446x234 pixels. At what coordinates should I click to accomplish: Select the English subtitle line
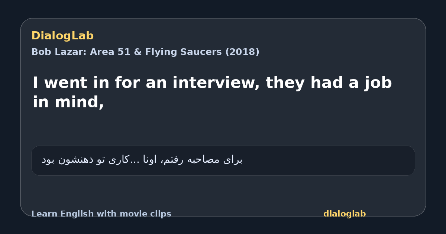(212, 92)
